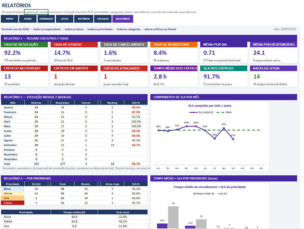Select the BACKLOG ATUAL value 14
This screenshot has width=304, height=229.
point(257,77)
